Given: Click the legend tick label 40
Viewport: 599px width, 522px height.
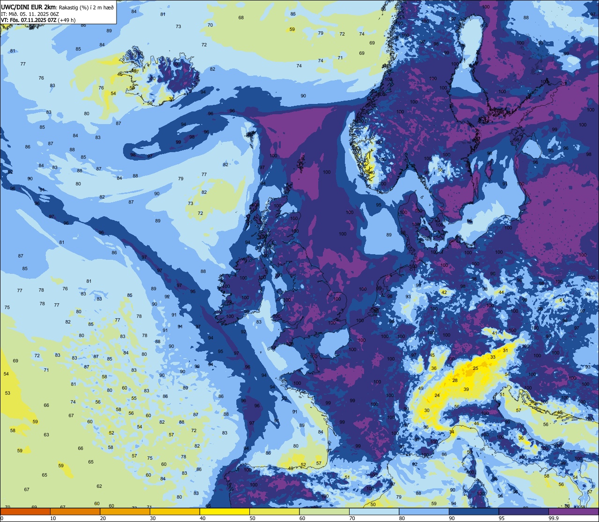Looking at the screenshot, I should [203, 518].
